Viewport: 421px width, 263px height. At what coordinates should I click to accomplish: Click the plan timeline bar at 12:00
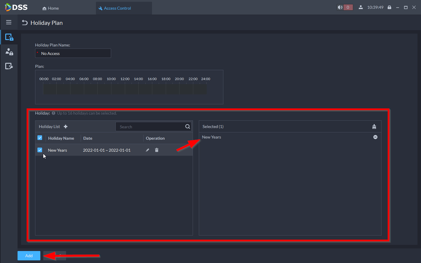pos(125,89)
